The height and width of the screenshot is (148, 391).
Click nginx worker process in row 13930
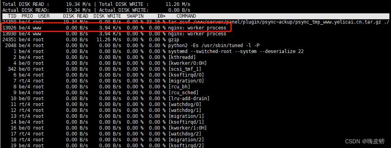point(197,34)
